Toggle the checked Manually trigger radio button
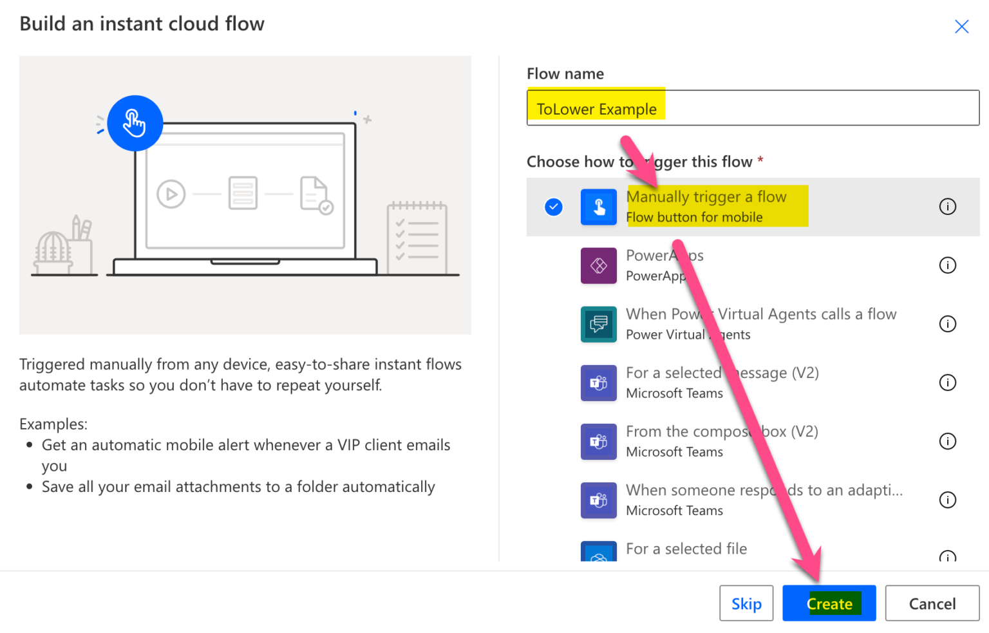The height and width of the screenshot is (633, 989). coord(553,207)
